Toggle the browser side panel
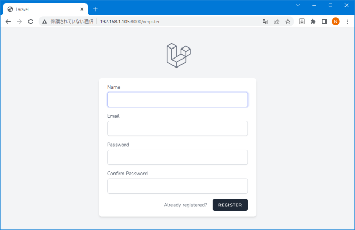Image resolution: width=355 pixels, height=230 pixels. [324, 22]
